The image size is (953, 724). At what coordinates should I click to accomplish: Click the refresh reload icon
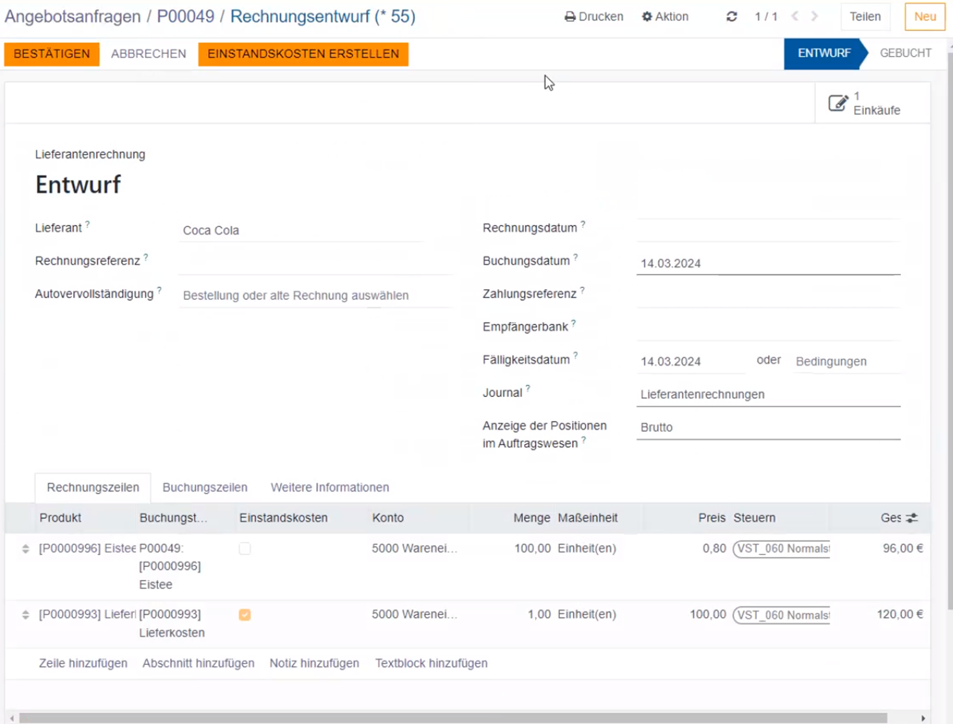click(731, 17)
